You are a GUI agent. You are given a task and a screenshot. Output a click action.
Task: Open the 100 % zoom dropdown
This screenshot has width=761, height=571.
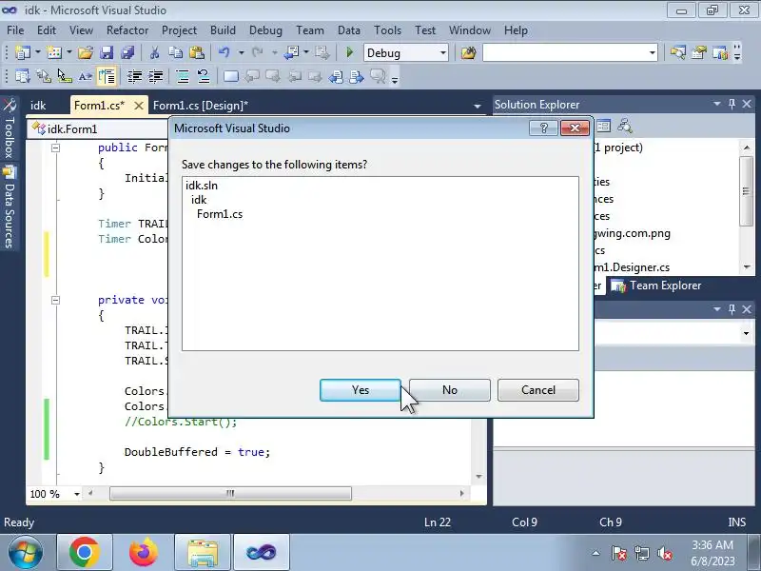tap(77, 494)
